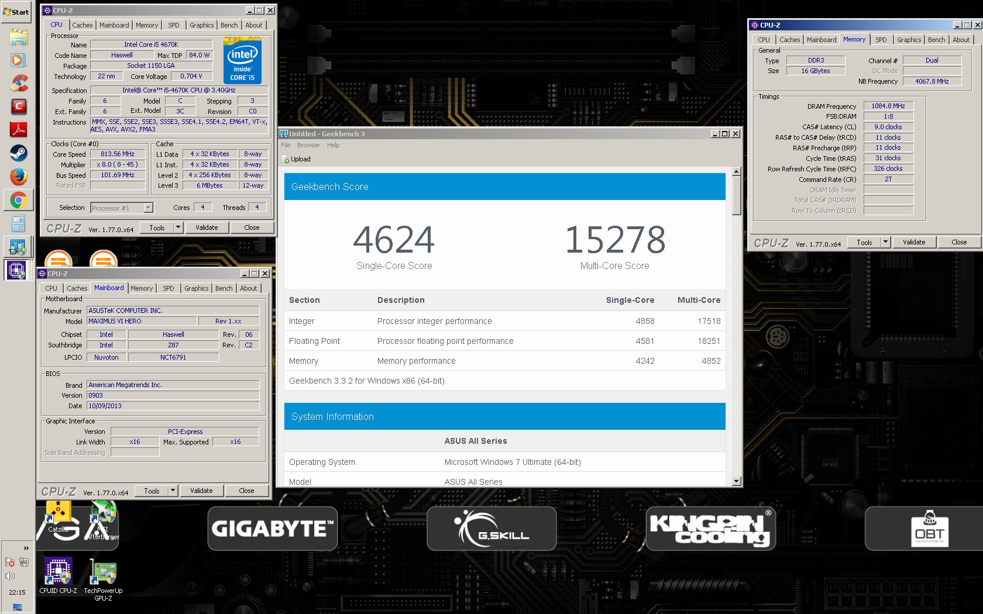Open Adobe Reader from the taskbar
The height and width of the screenshot is (614, 983).
pyautogui.click(x=18, y=130)
